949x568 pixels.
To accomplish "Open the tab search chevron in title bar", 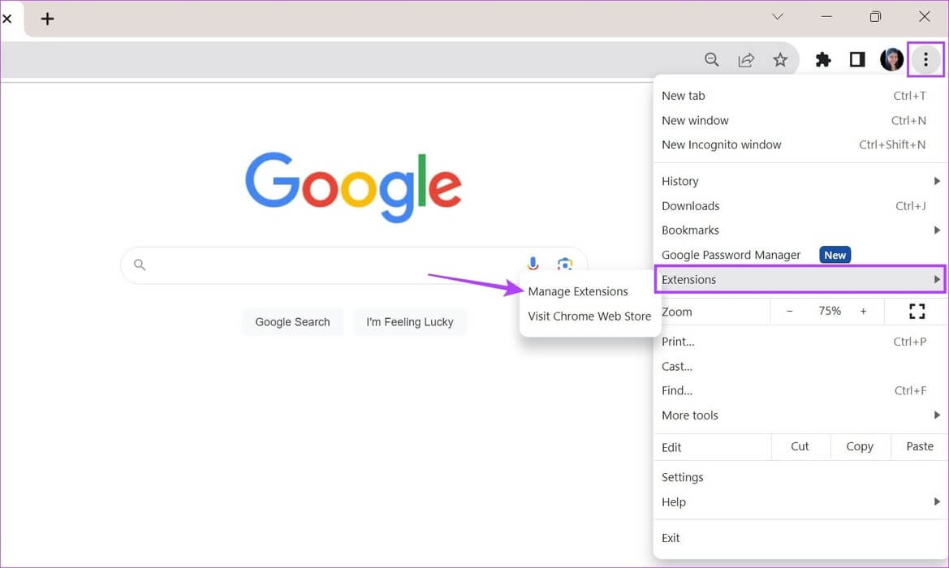I will (x=778, y=16).
